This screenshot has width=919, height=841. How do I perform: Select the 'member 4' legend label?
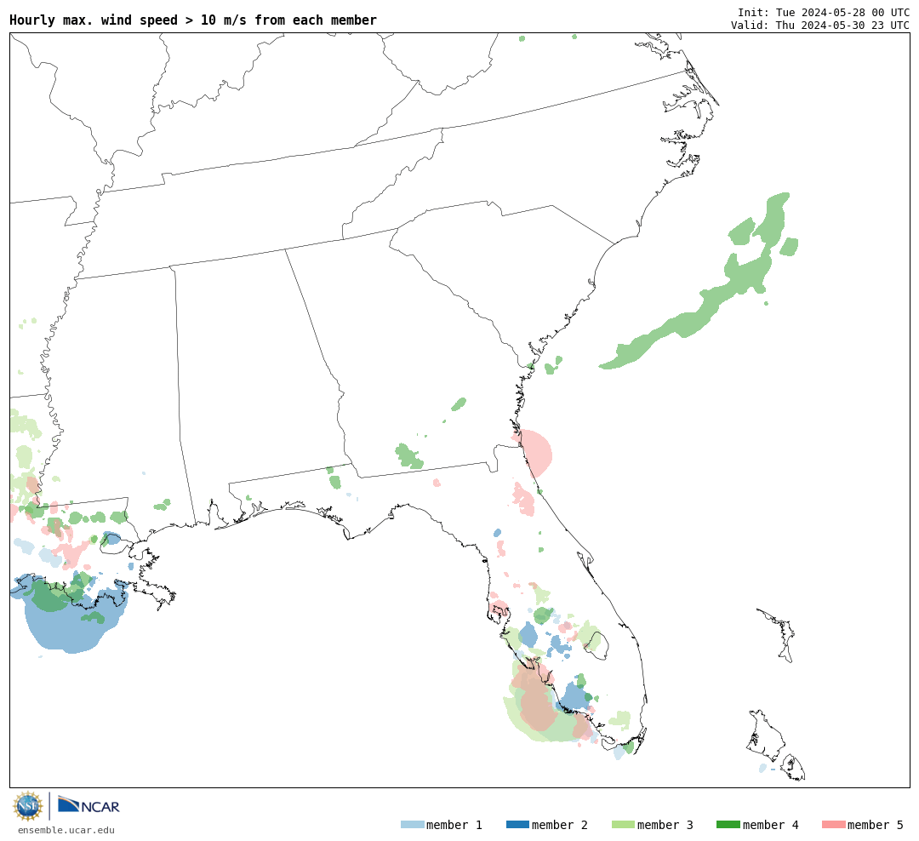point(770,825)
